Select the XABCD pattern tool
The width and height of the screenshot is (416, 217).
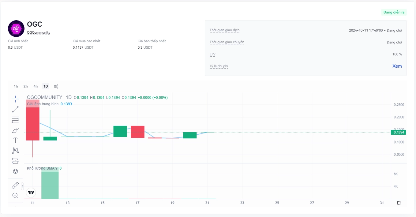coord(15,150)
